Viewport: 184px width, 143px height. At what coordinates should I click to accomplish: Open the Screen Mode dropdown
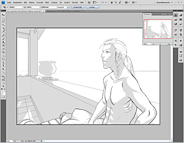(134, 3)
